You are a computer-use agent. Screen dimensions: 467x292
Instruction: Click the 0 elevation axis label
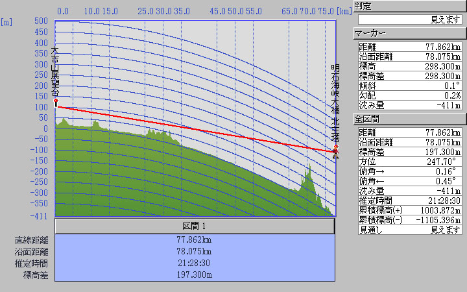click(x=46, y=128)
